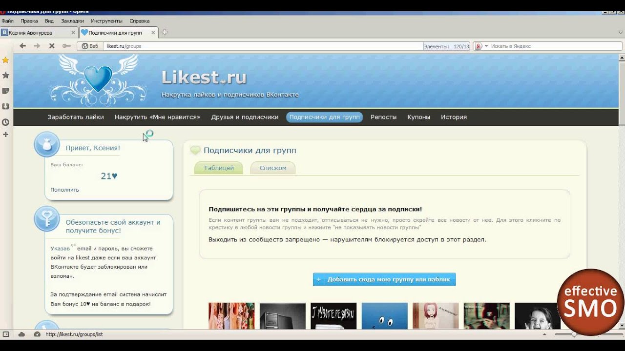Viewport: 625px width, 351px height.
Task: Go back to the previous page
Action: click(x=22, y=46)
